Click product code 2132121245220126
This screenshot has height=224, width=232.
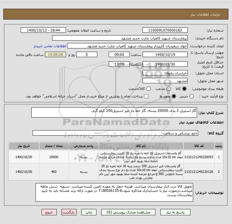pos(199,172)
